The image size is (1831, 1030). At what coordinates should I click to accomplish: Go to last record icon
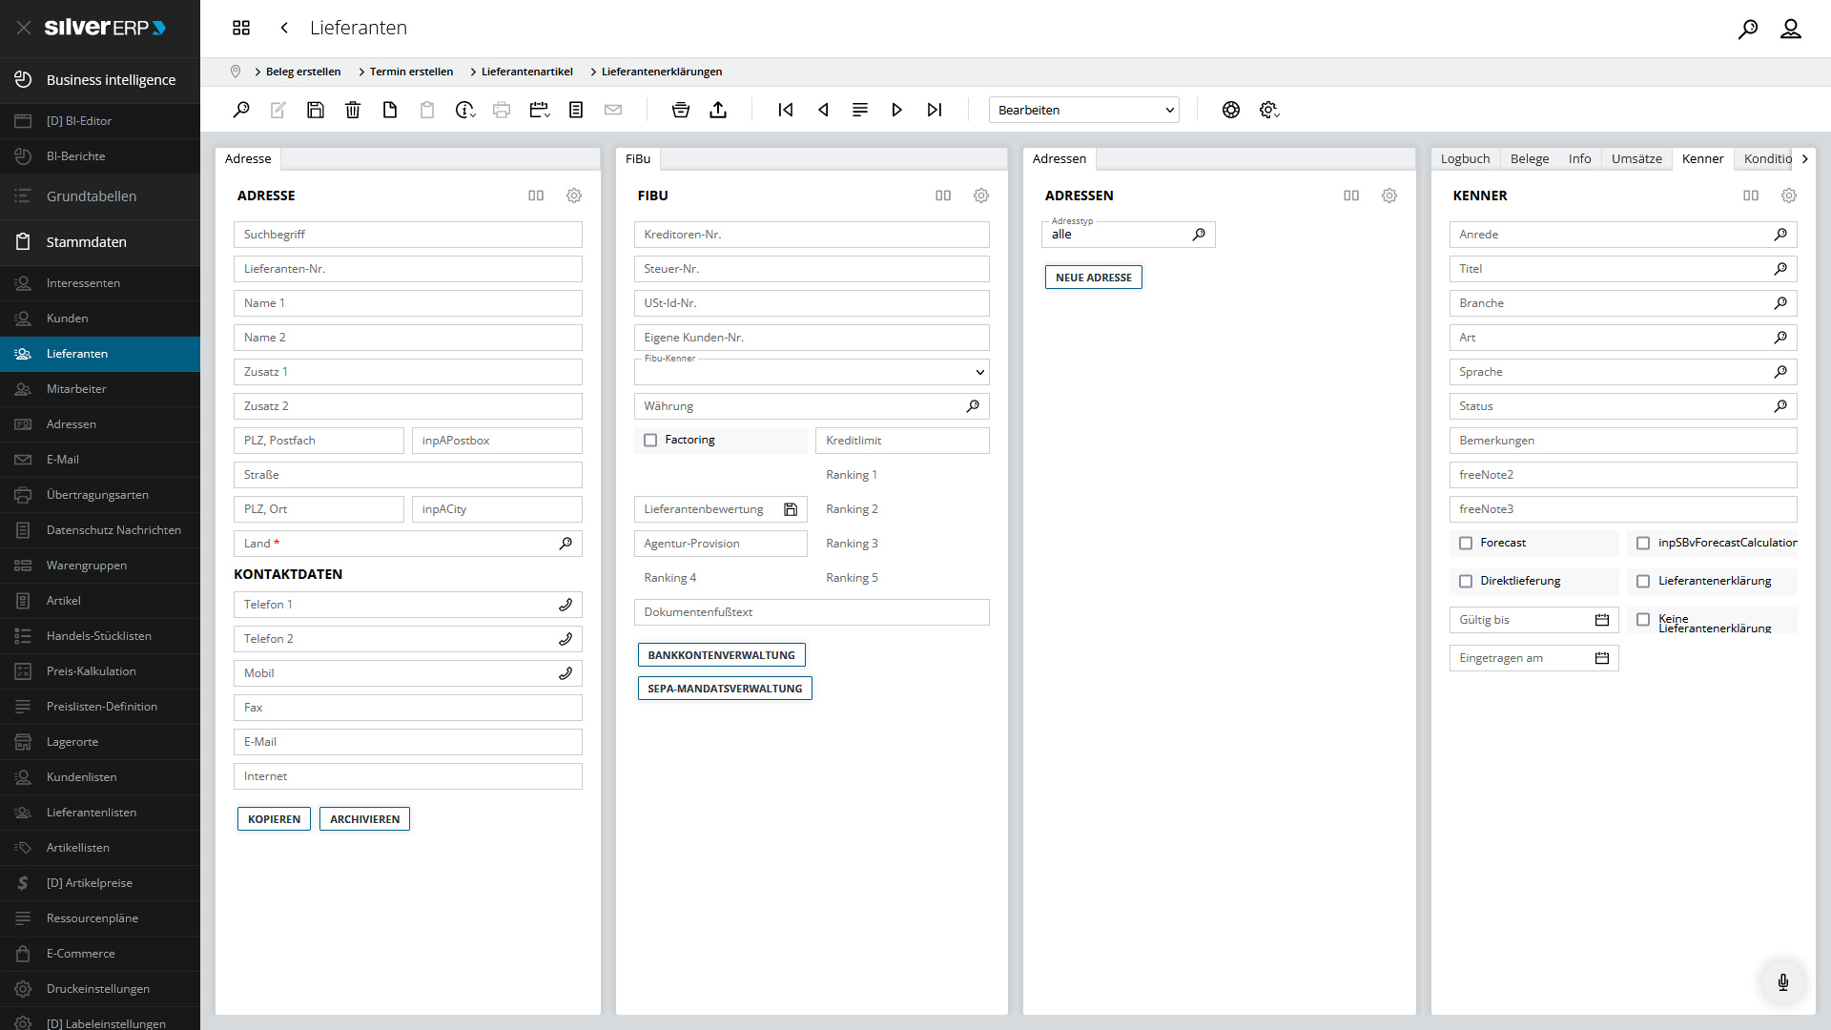[935, 110]
